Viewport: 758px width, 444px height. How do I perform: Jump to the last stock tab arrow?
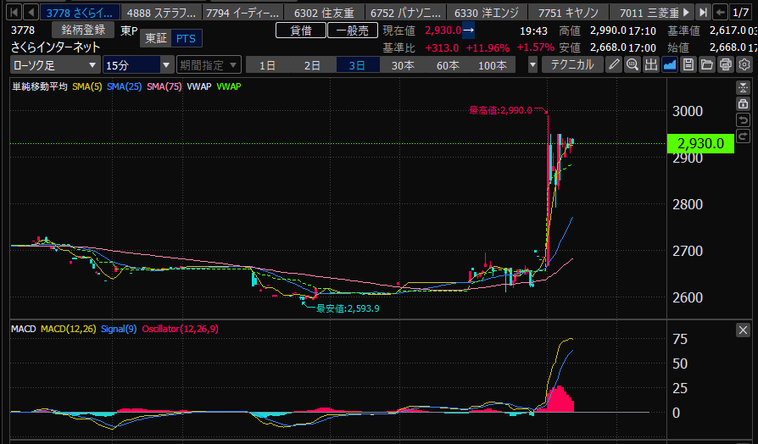pyautogui.click(x=704, y=12)
